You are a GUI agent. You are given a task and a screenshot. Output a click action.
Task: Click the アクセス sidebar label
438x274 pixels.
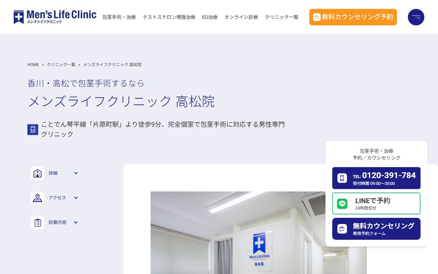[x=57, y=198]
